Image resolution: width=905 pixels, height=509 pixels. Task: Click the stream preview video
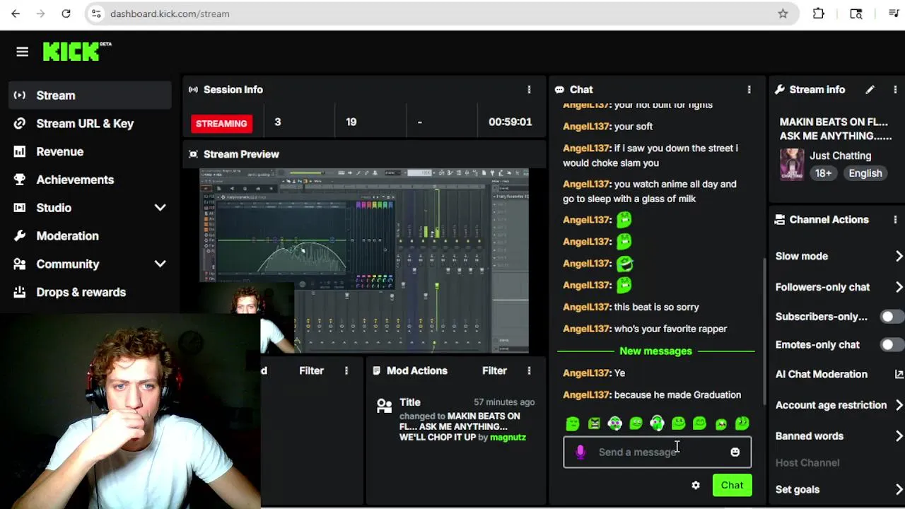(x=364, y=260)
